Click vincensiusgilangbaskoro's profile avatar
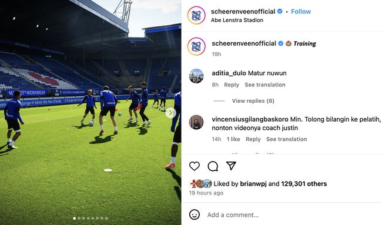The width and height of the screenshot is (382, 225). 196,122
